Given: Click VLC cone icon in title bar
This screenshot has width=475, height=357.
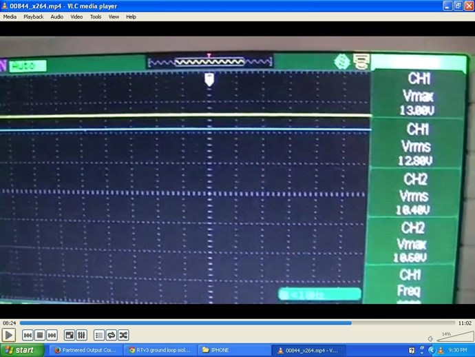Looking at the screenshot, I should [5, 6].
